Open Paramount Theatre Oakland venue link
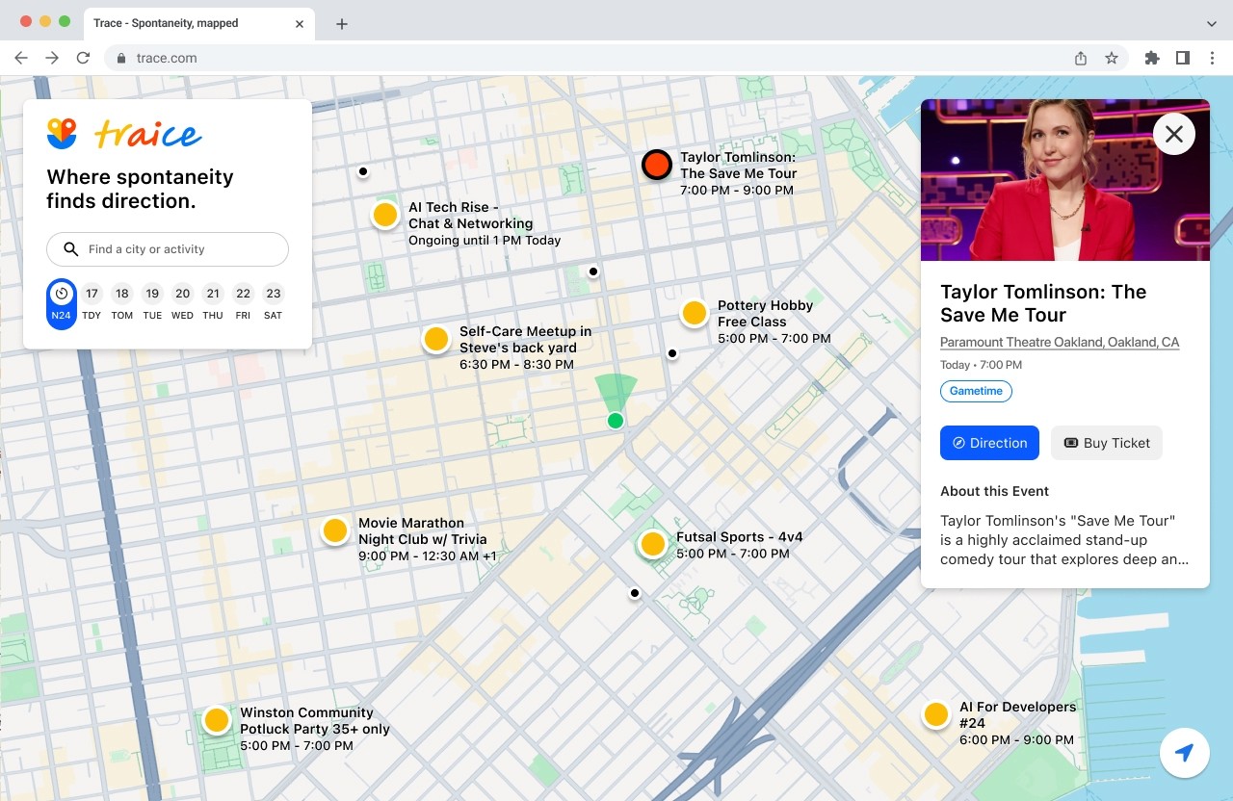This screenshot has height=801, width=1233. (1060, 343)
